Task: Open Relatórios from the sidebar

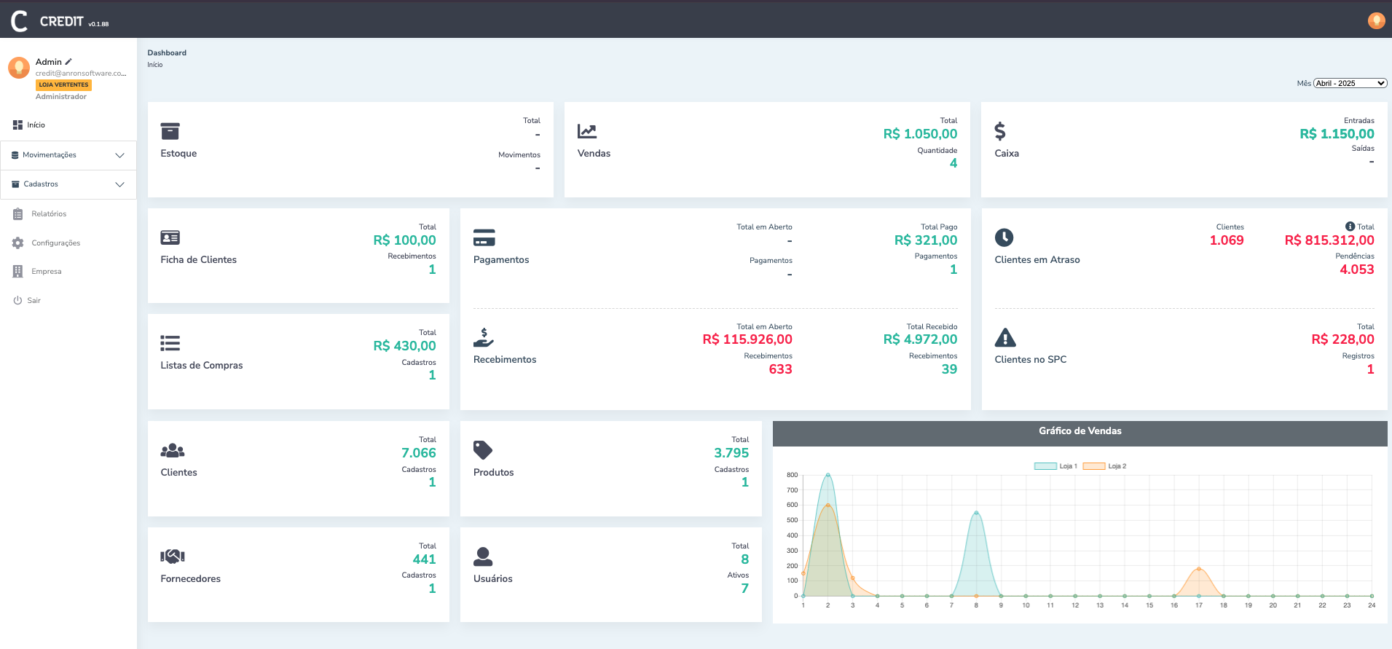Action: click(x=48, y=214)
